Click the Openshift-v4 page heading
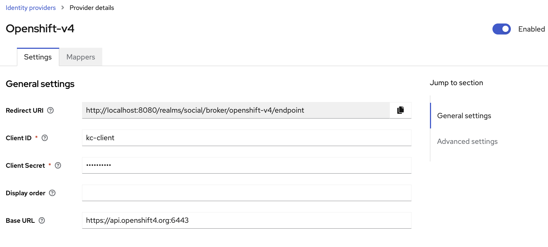Screen dimensions: 548x247 pos(40,28)
